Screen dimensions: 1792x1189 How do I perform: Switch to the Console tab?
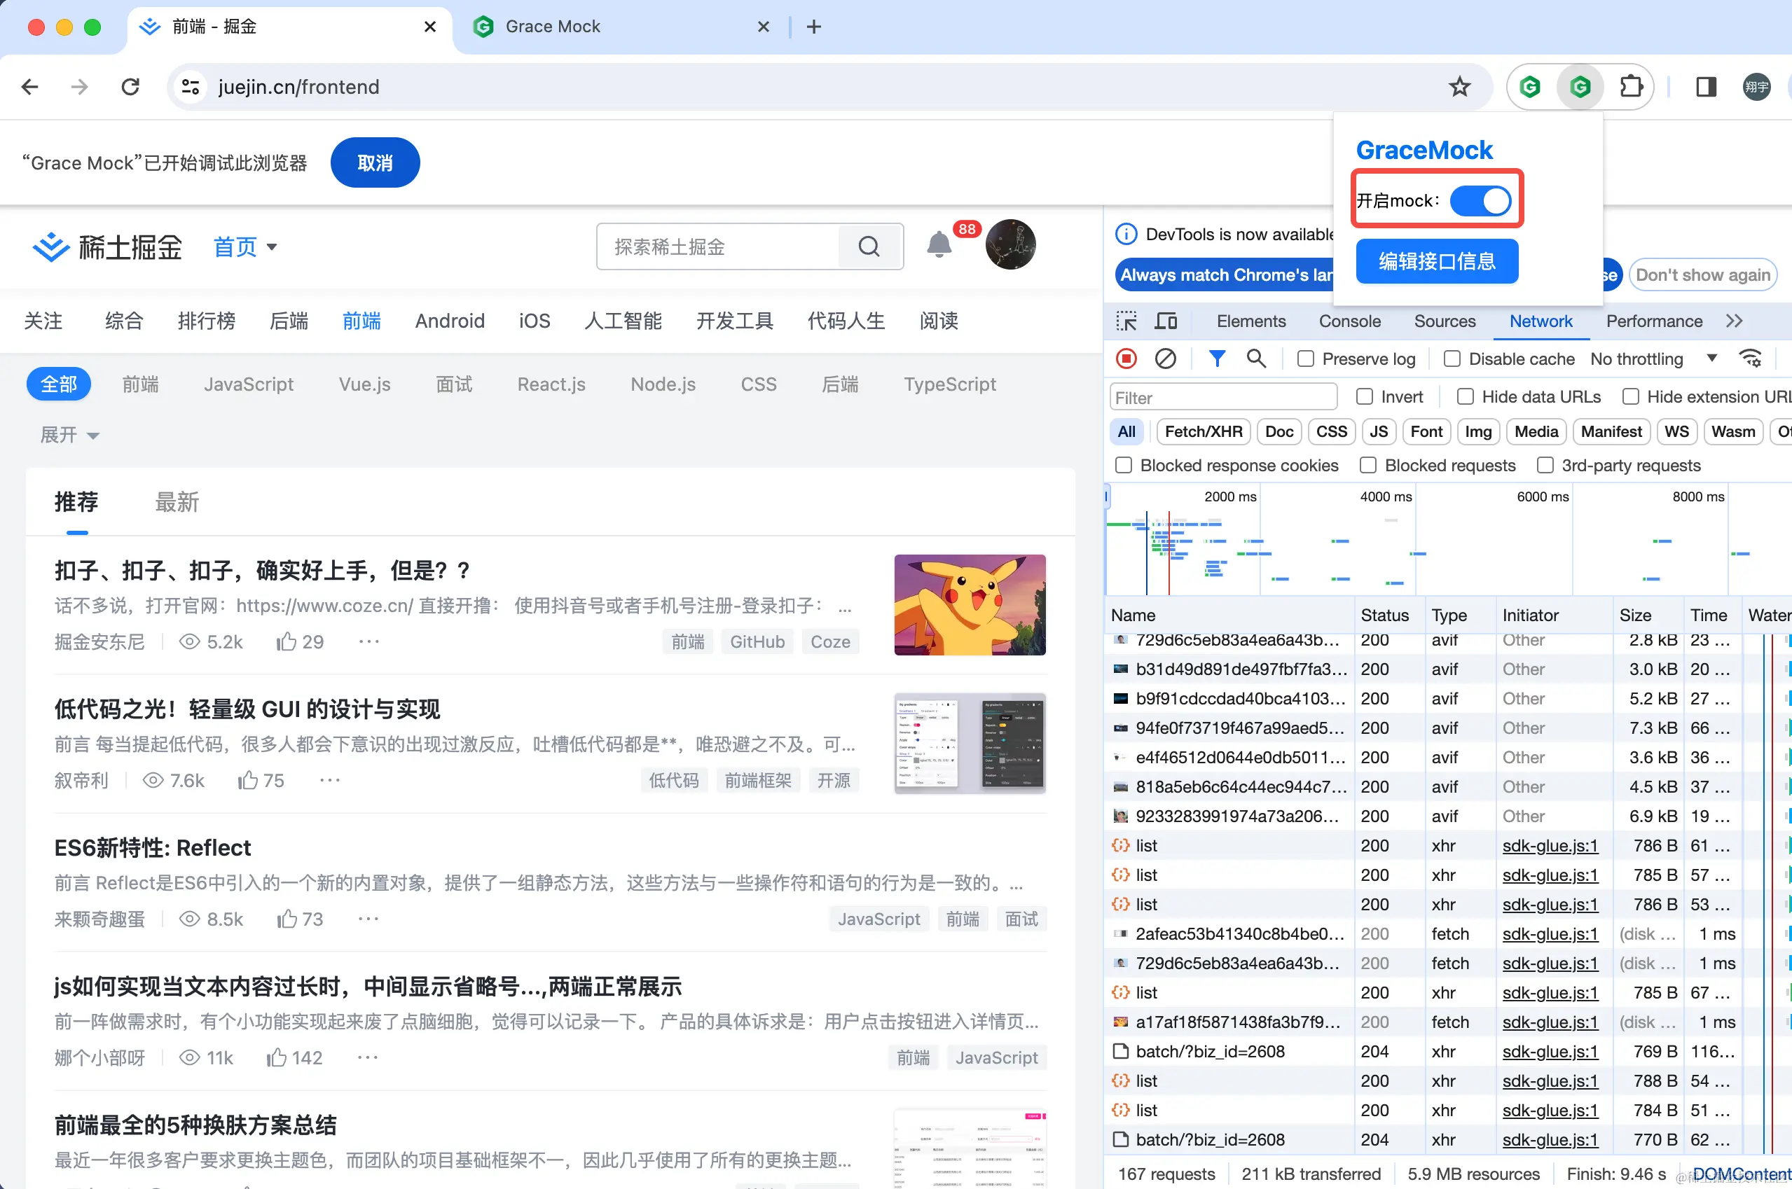tap(1349, 321)
